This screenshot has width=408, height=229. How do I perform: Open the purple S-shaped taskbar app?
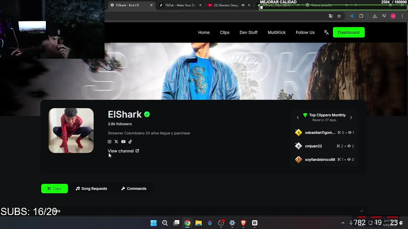point(210,223)
